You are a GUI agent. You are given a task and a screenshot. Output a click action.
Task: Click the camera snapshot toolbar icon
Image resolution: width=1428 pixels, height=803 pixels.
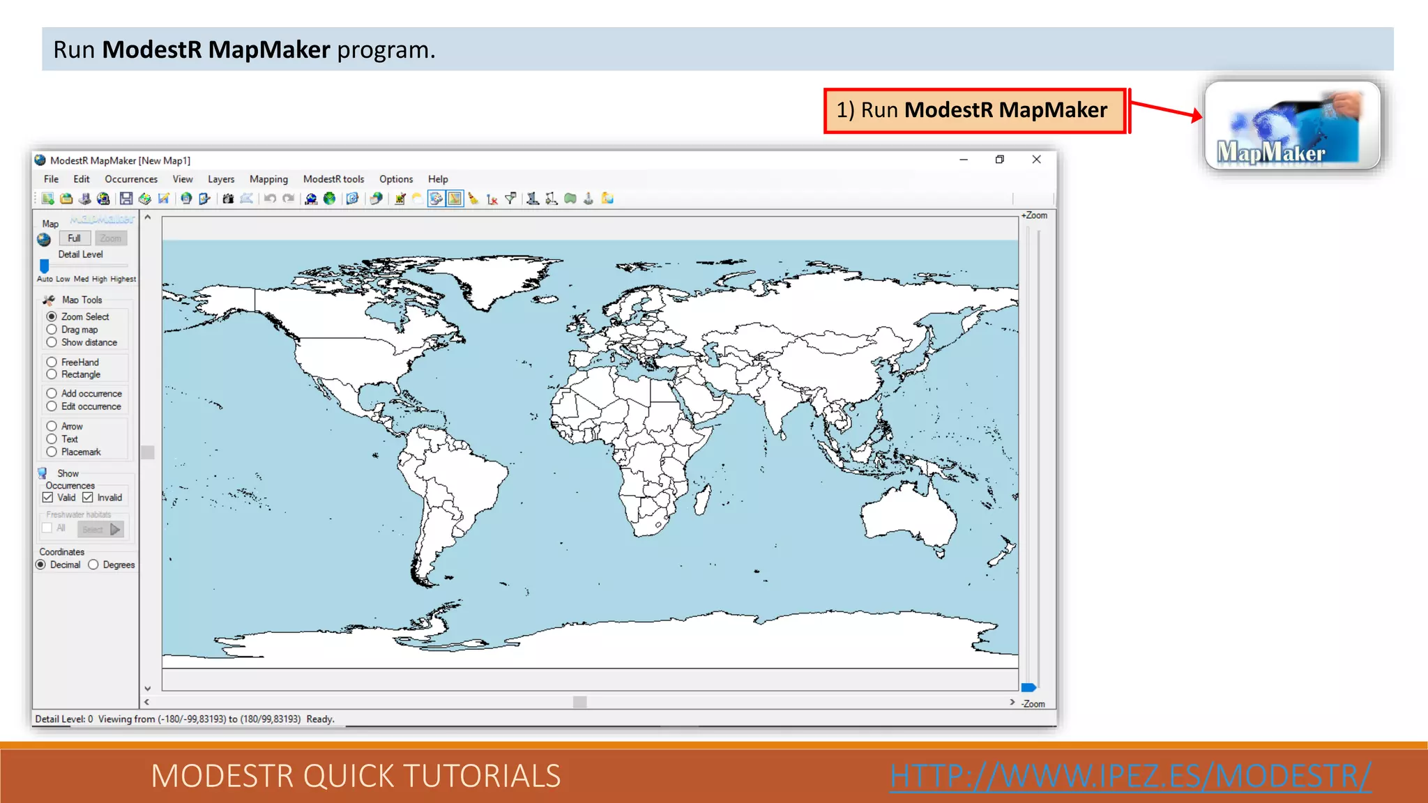coord(228,199)
